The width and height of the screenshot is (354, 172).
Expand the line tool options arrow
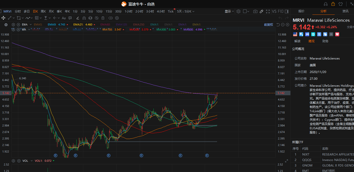[14, 18]
